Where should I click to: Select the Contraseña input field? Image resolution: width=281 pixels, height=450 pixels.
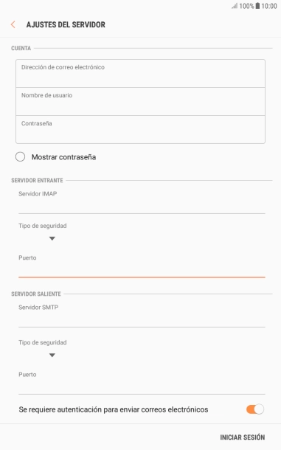tap(140, 129)
